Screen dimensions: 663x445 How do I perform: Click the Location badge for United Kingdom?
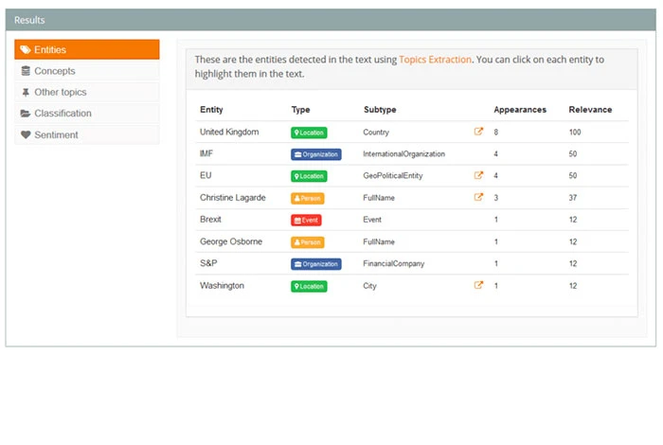click(309, 133)
